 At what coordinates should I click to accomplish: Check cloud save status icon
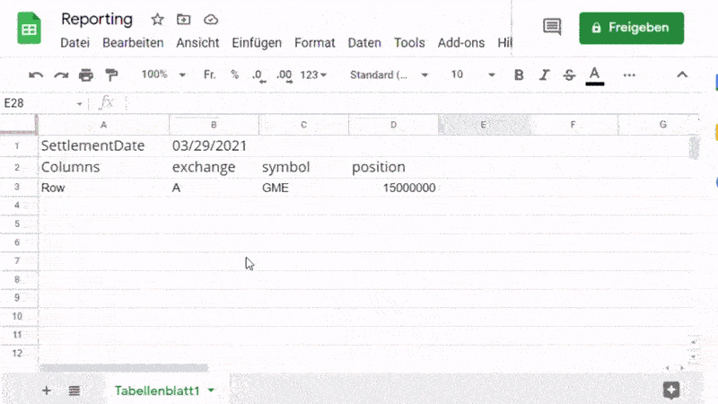211,19
